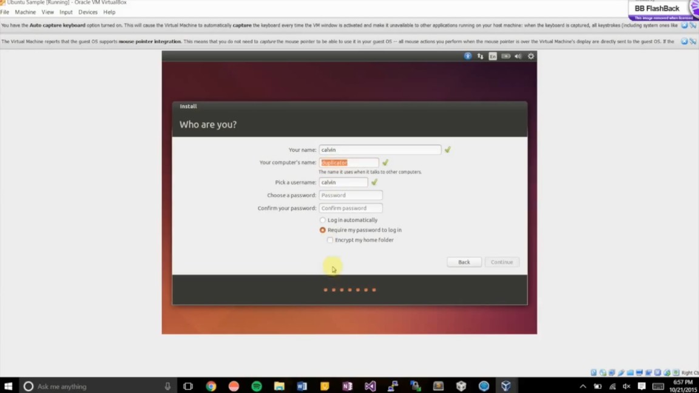Open the VirtualBox Input menu
Image resolution: width=699 pixels, height=393 pixels.
click(66, 12)
